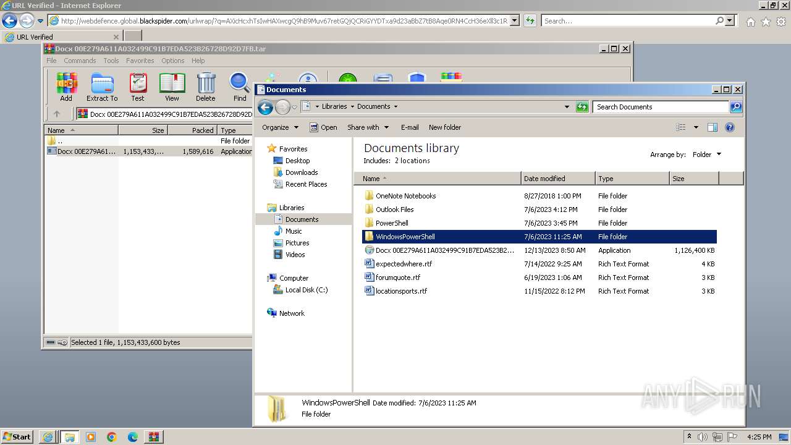
Task: Sort by Date modified column header
Action: click(558, 179)
